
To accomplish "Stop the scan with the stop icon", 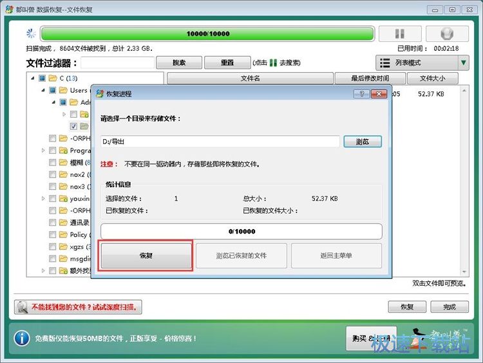I will coord(447,33).
